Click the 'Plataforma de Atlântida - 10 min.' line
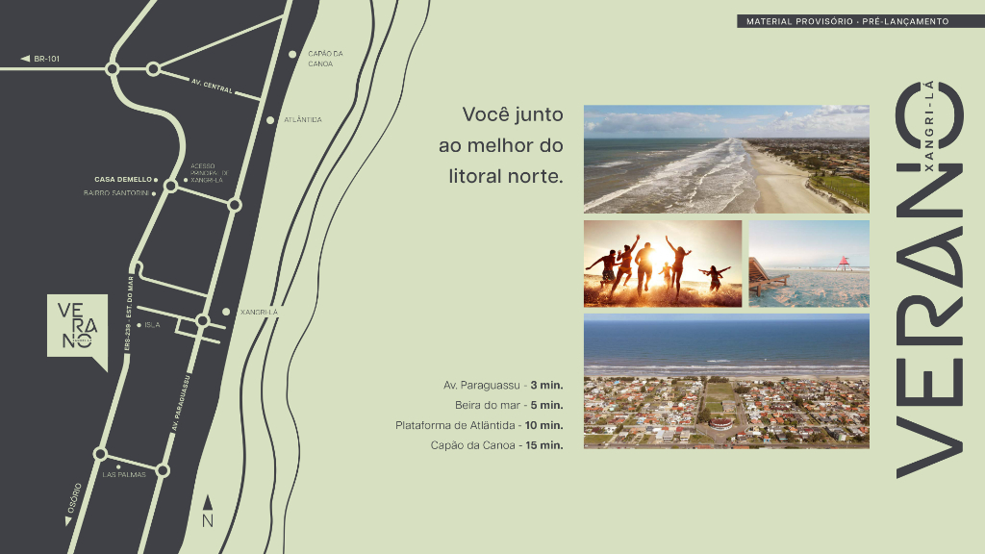 479,425
